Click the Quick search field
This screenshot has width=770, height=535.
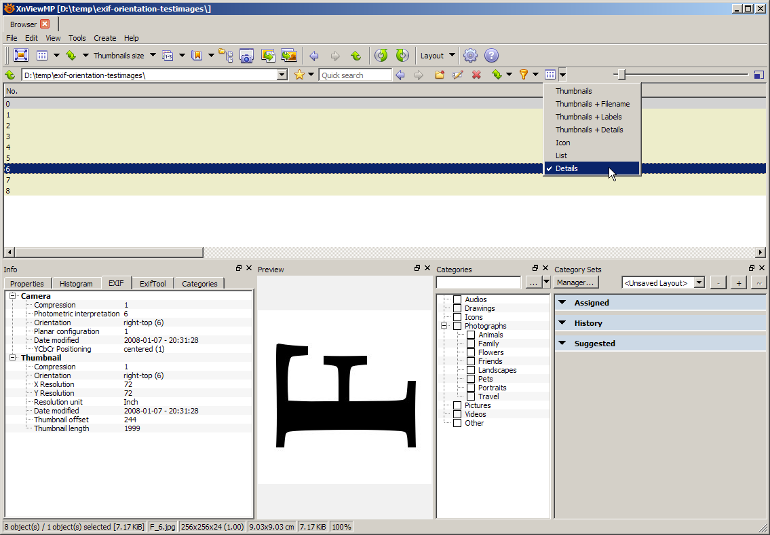(355, 75)
